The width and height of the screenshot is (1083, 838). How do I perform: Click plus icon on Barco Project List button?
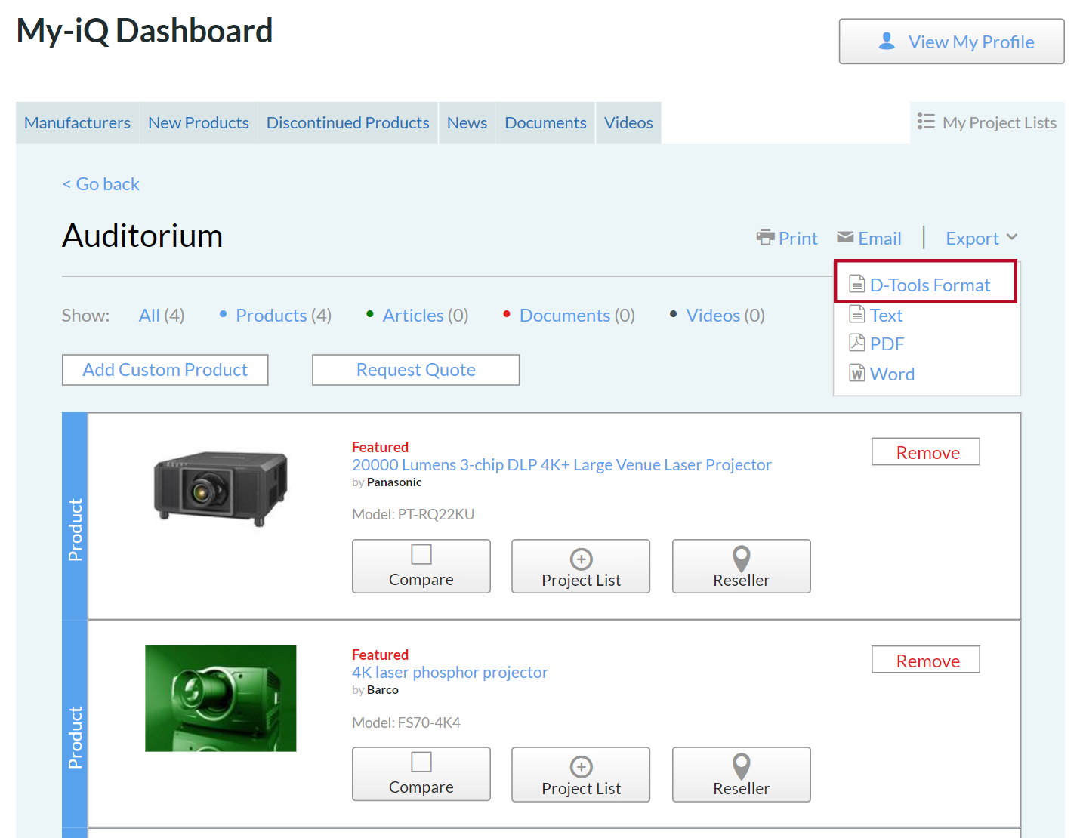coord(581,767)
